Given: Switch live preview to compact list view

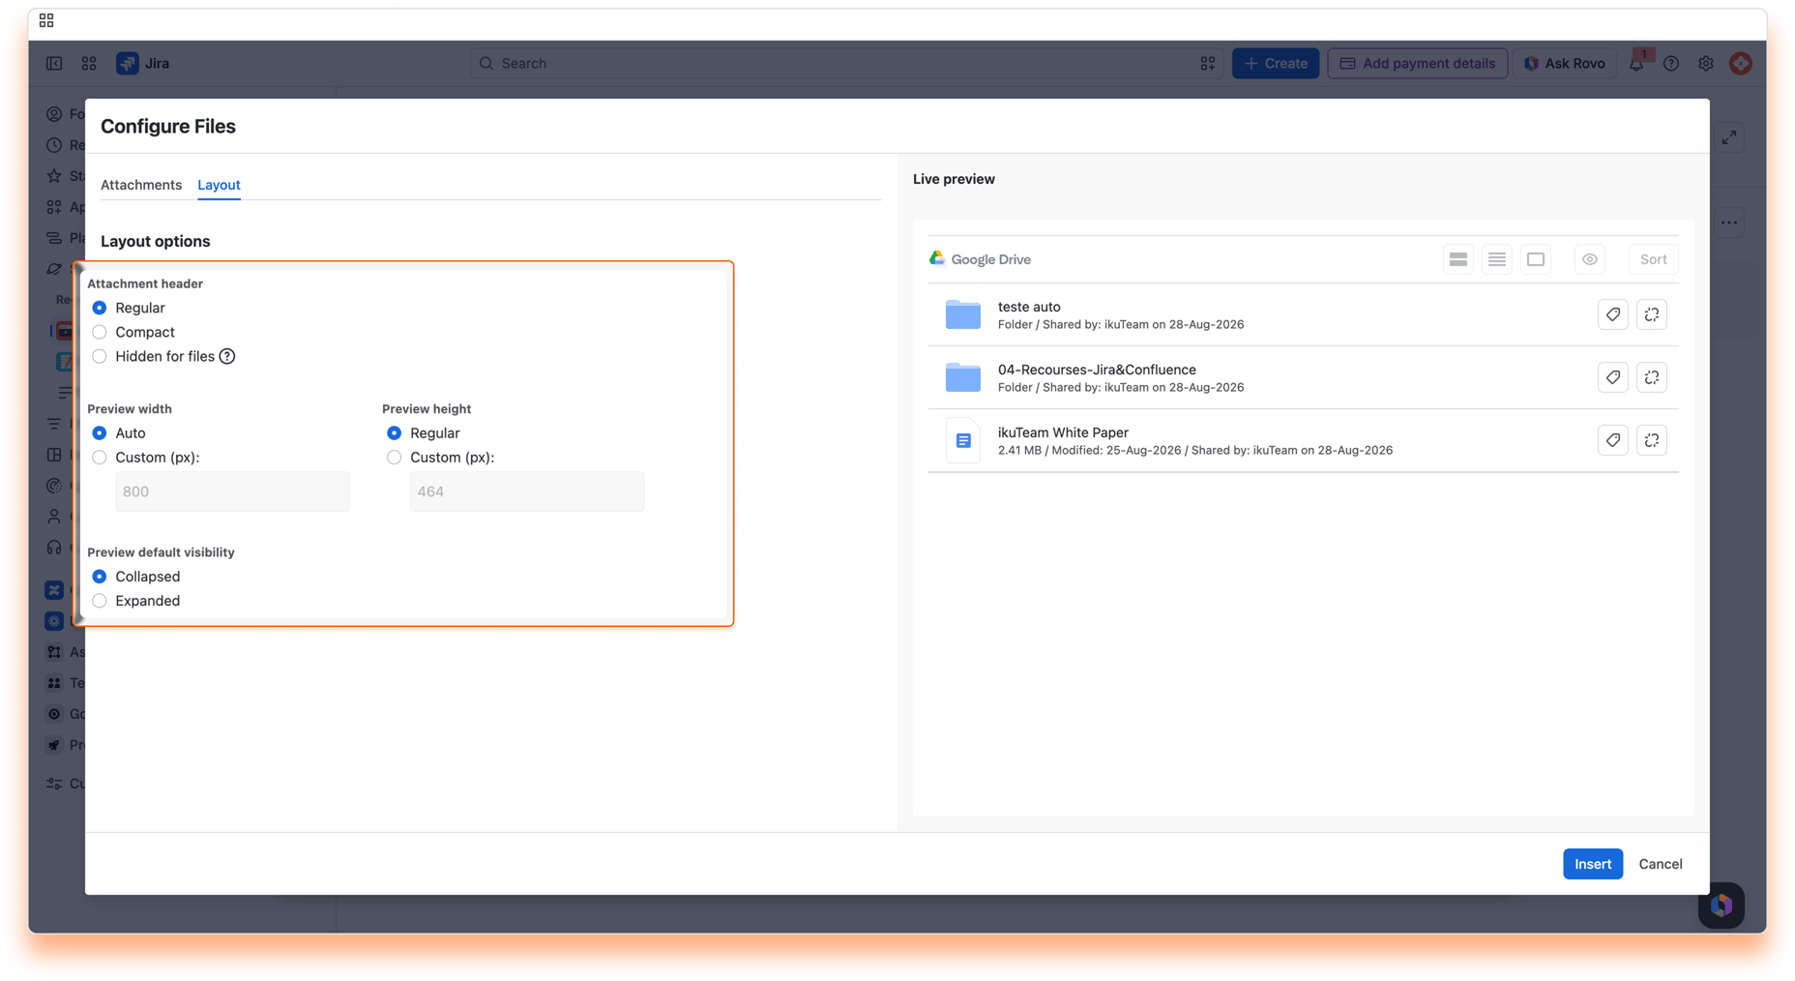Looking at the screenshot, I should (x=1497, y=259).
